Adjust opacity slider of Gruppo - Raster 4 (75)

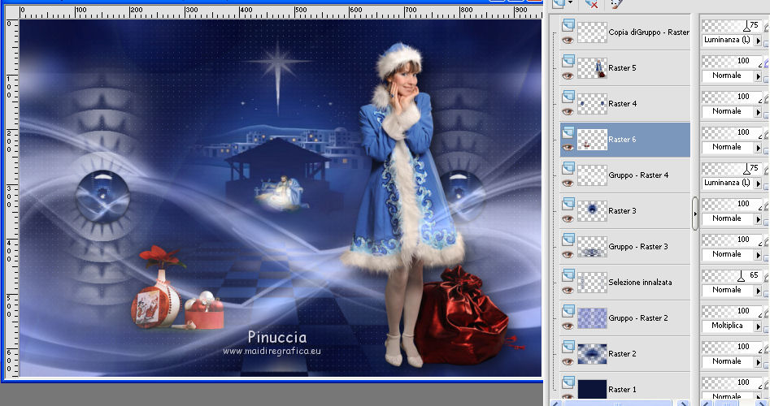coord(731,169)
